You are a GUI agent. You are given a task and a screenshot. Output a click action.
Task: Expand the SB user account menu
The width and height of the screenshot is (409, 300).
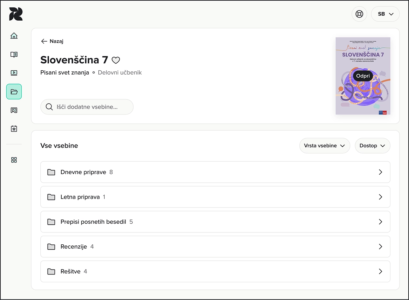(385, 14)
